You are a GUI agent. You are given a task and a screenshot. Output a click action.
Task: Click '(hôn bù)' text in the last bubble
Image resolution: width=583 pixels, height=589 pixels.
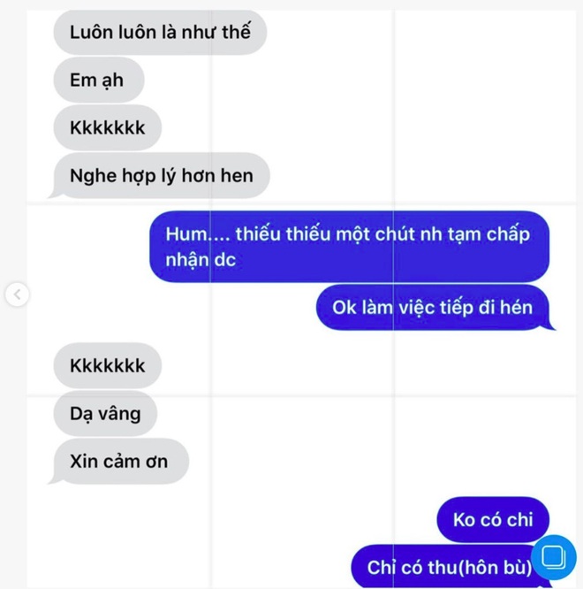(x=493, y=567)
